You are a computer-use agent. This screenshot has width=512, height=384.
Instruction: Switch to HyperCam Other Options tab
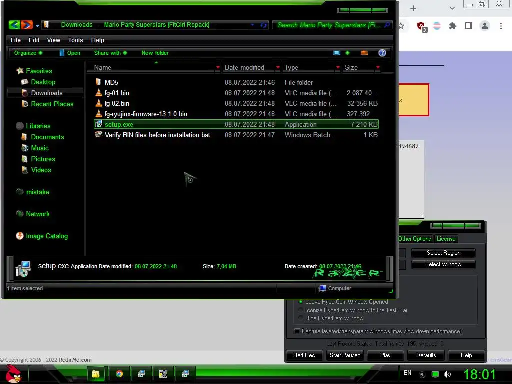[414, 239]
